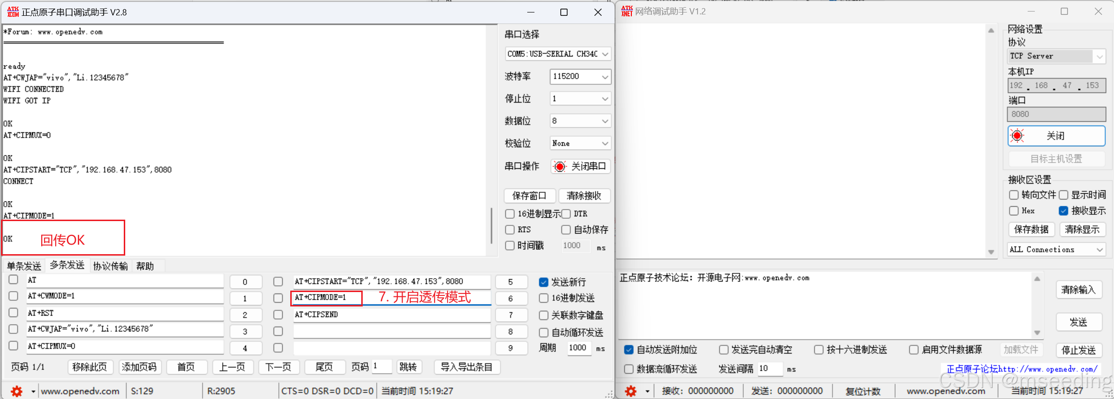Click 移除此页 button
1114x399 pixels.
tap(90, 367)
